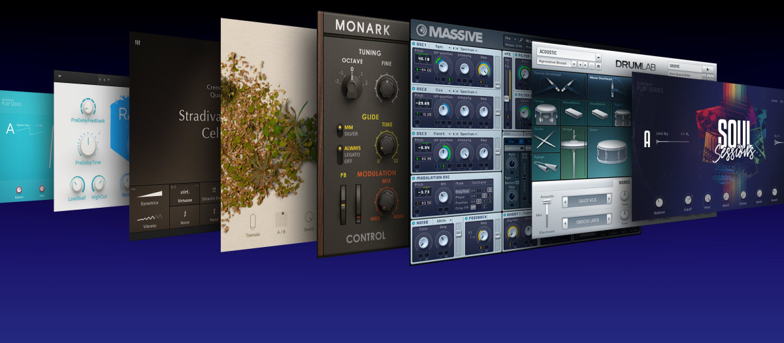Screen dimensions: 784x343
Task: Select the Virtuoso articulation in Stradivari Cello
Action: (185, 196)
